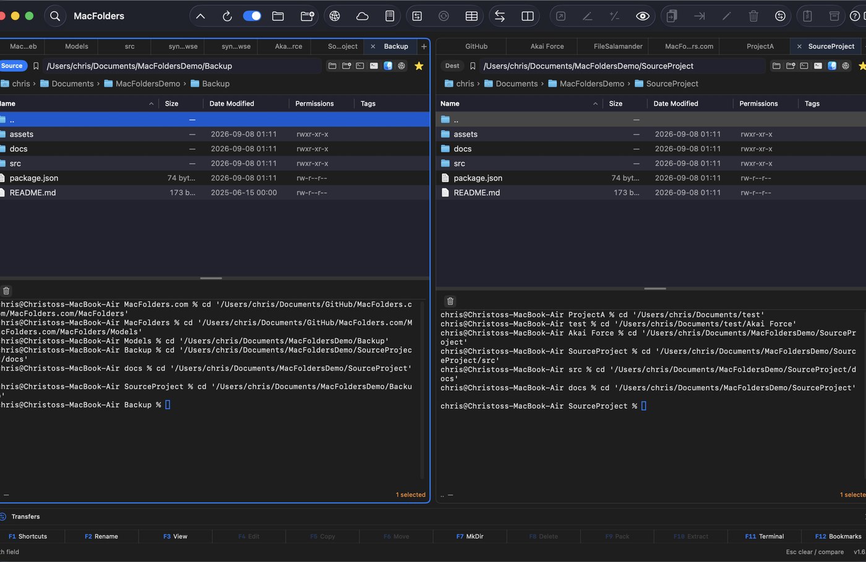
Task: Click the table columns view icon
Action: point(471,16)
